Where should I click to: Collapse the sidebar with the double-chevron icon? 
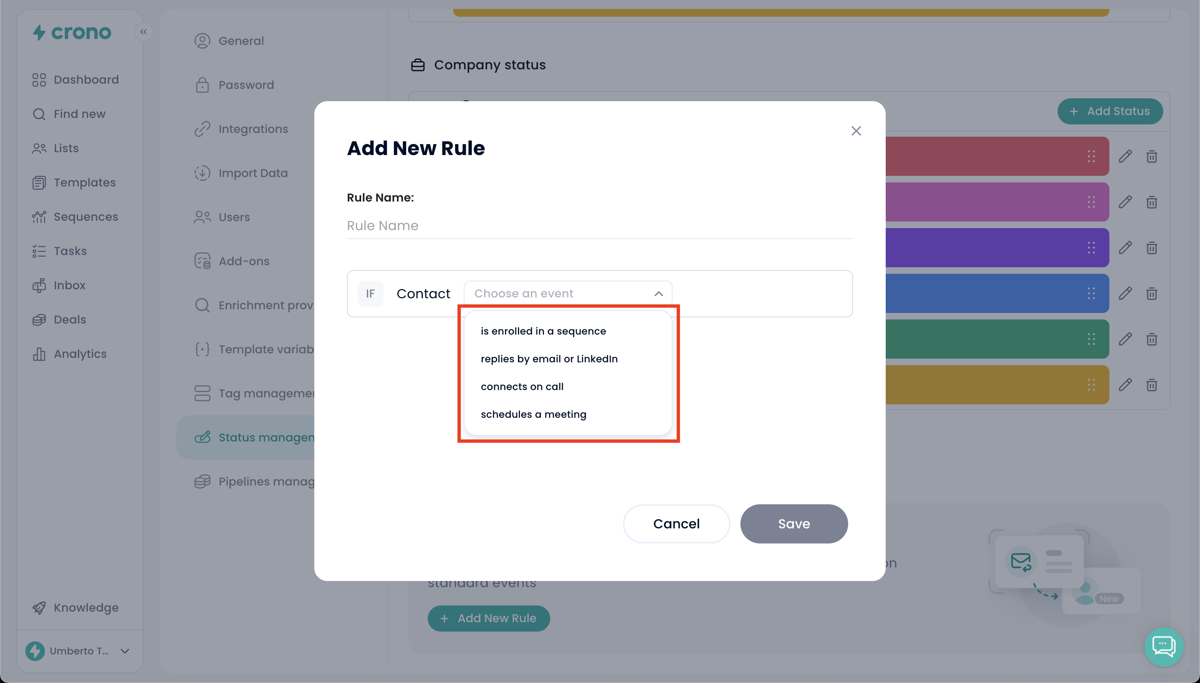click(144, 32)
